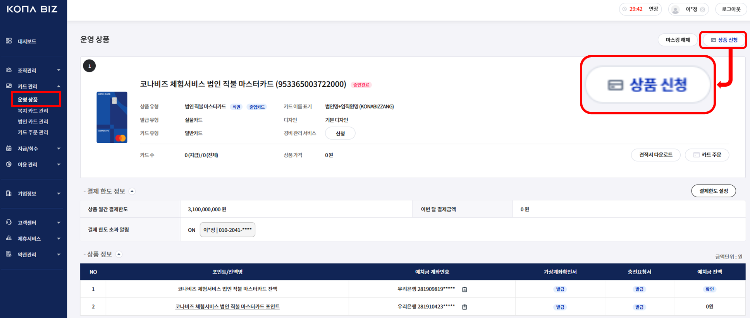
Task: Click the 운영 상품 page heading
Action: pyautogui.click(x=95, y=39)
